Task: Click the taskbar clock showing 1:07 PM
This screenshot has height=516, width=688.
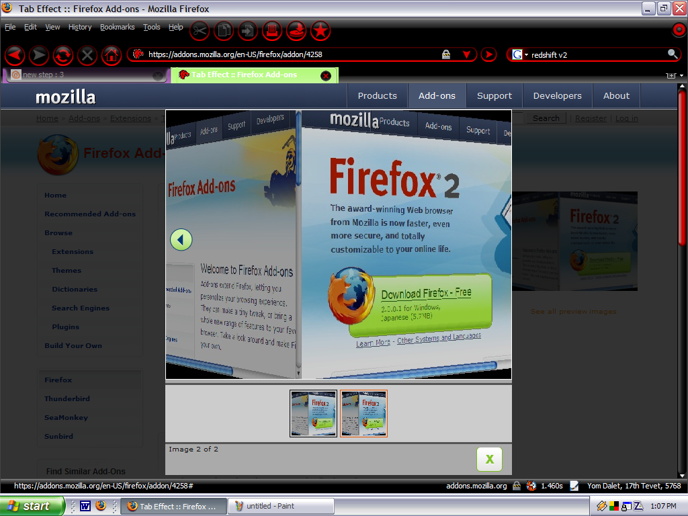Action: 663,506
